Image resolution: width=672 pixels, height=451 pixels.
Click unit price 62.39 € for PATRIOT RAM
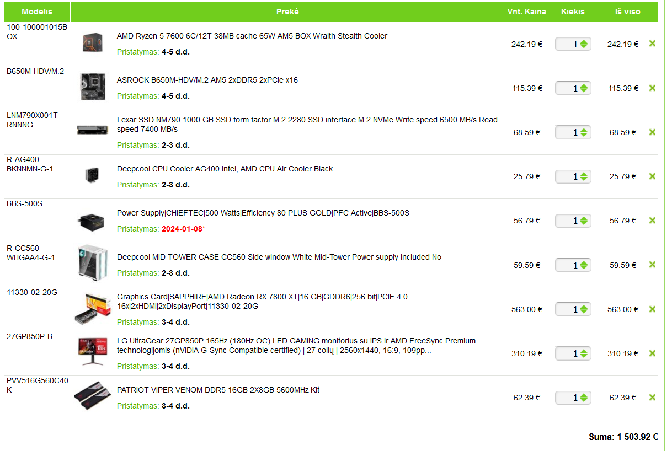tap(527, 398)
